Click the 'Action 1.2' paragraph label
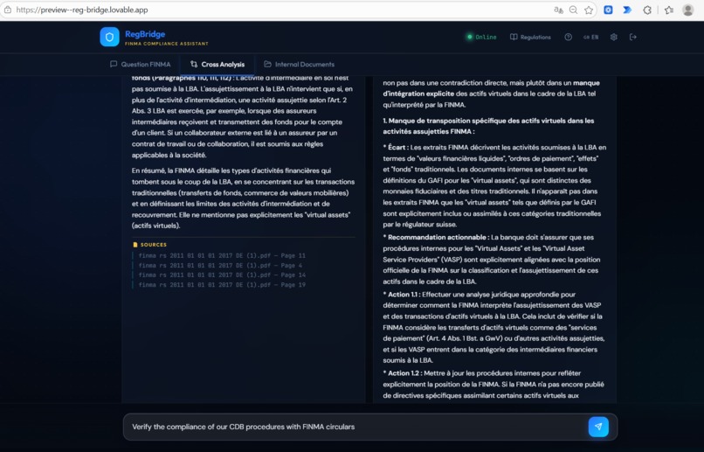704x452 pixels. pyautogui.click(x=404, y=373)
